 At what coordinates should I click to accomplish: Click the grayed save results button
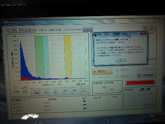(x=124, y=70)
